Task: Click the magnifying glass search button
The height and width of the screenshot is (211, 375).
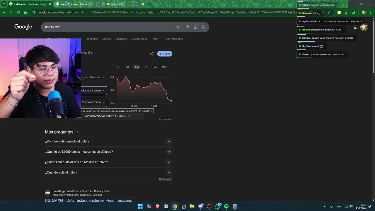Action: click(203, 27)
